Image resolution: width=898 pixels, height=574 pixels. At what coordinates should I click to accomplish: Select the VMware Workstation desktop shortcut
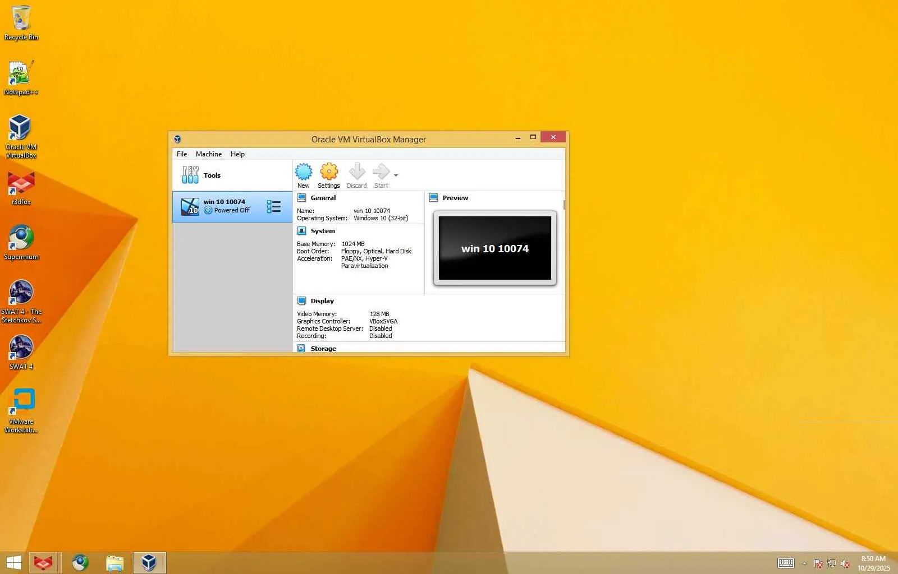pos(21,411)
